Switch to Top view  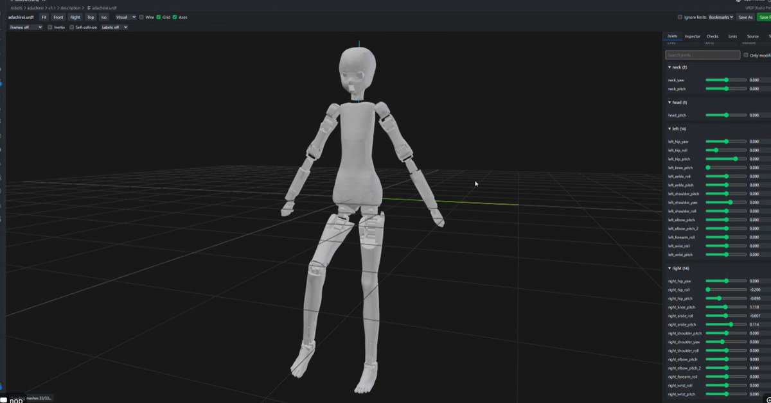(91, 17)
